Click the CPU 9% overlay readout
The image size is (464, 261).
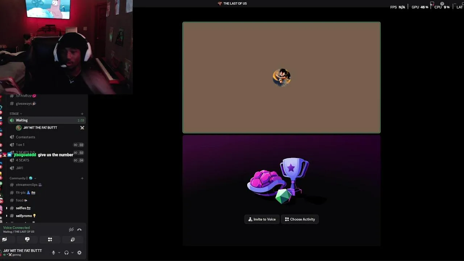tap(442, 7)
